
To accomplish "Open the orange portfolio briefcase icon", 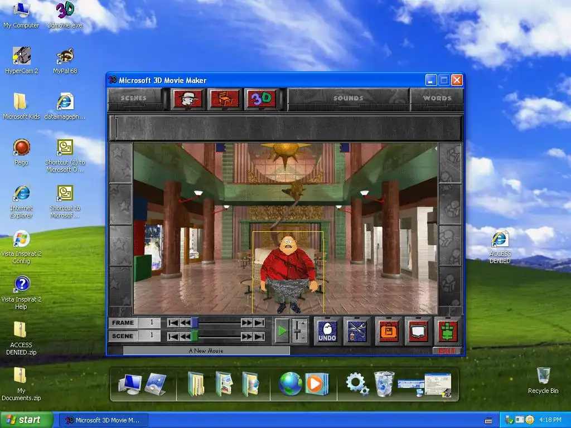I will pos(388,331).
